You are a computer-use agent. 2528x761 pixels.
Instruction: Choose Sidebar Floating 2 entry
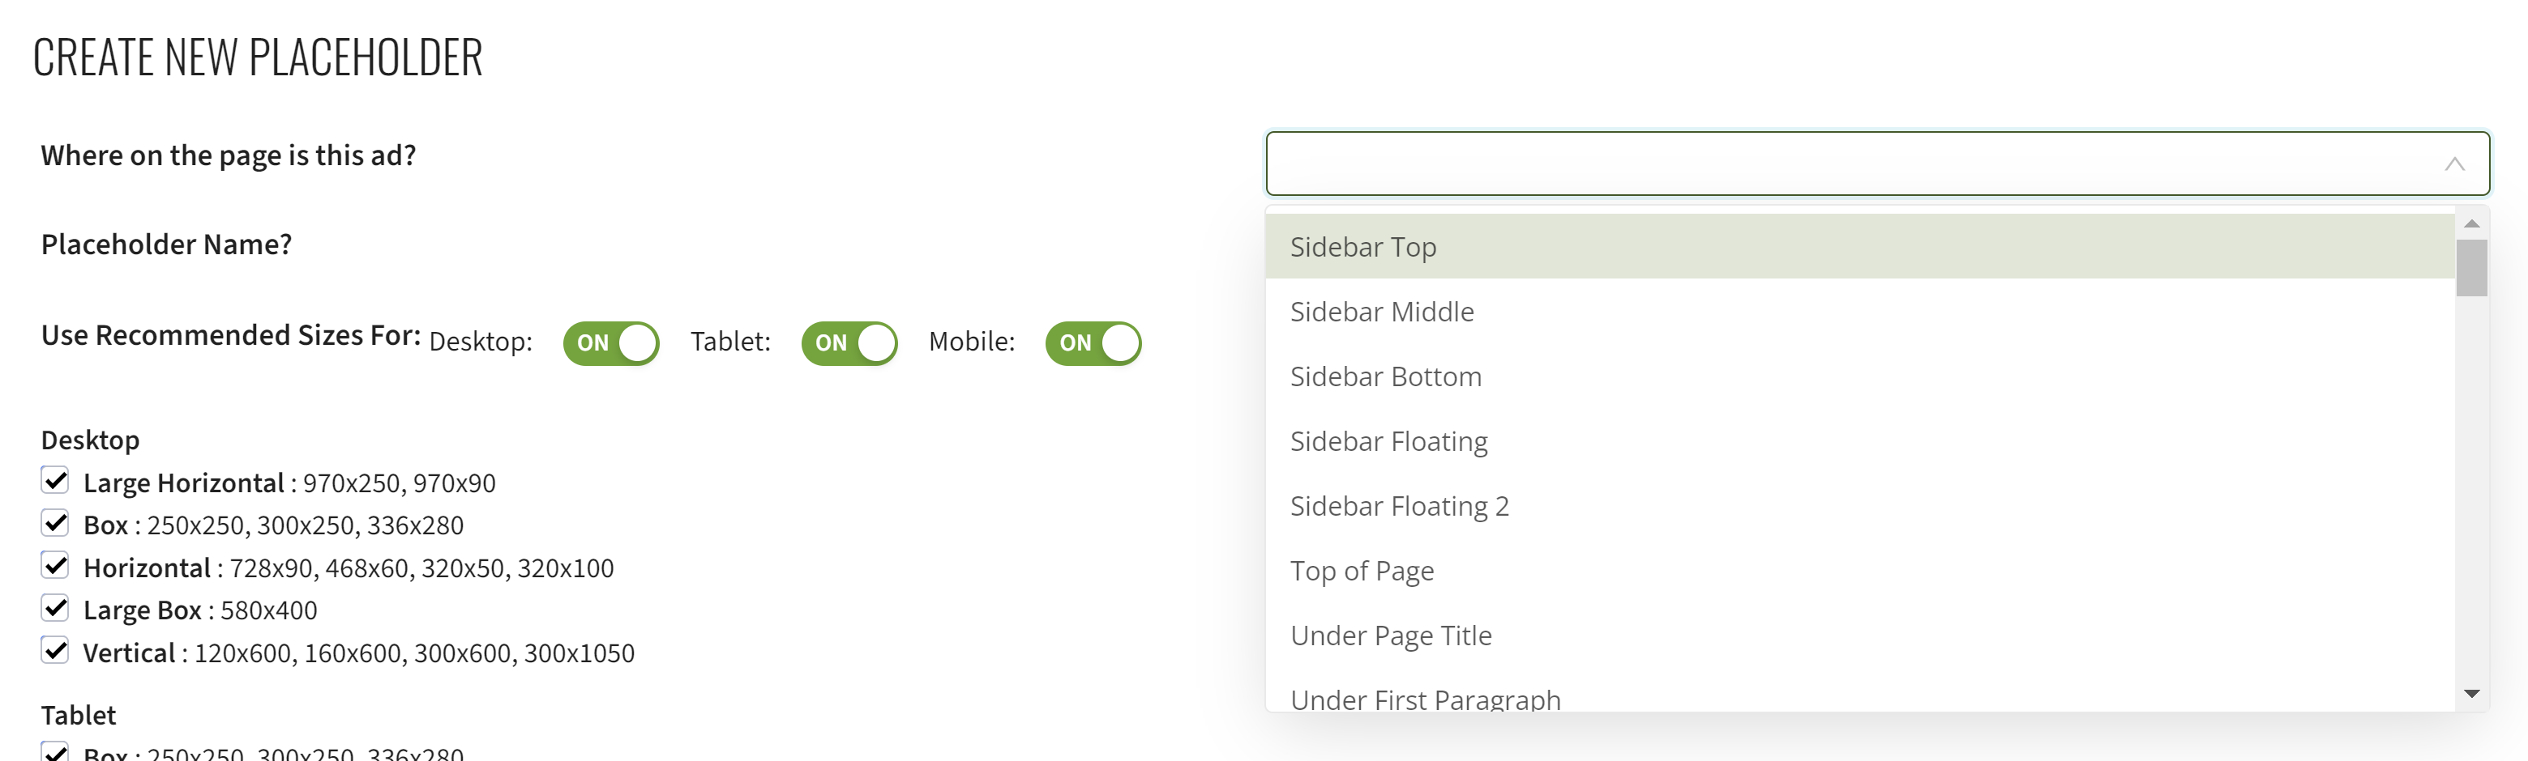[x=1398, y=506]
